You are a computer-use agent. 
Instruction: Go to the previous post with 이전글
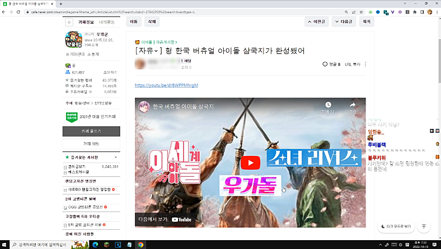(x=316, y=21)
